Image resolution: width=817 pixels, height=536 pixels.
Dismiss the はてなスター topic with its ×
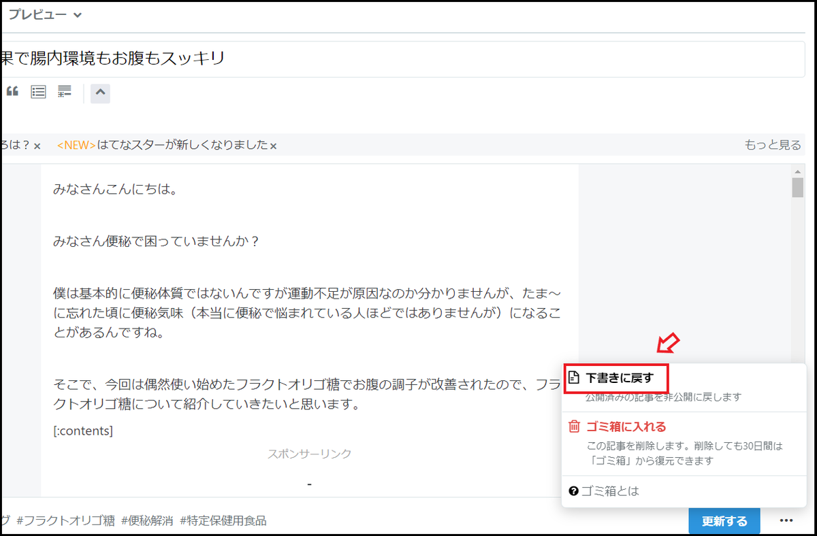point(272,145)
